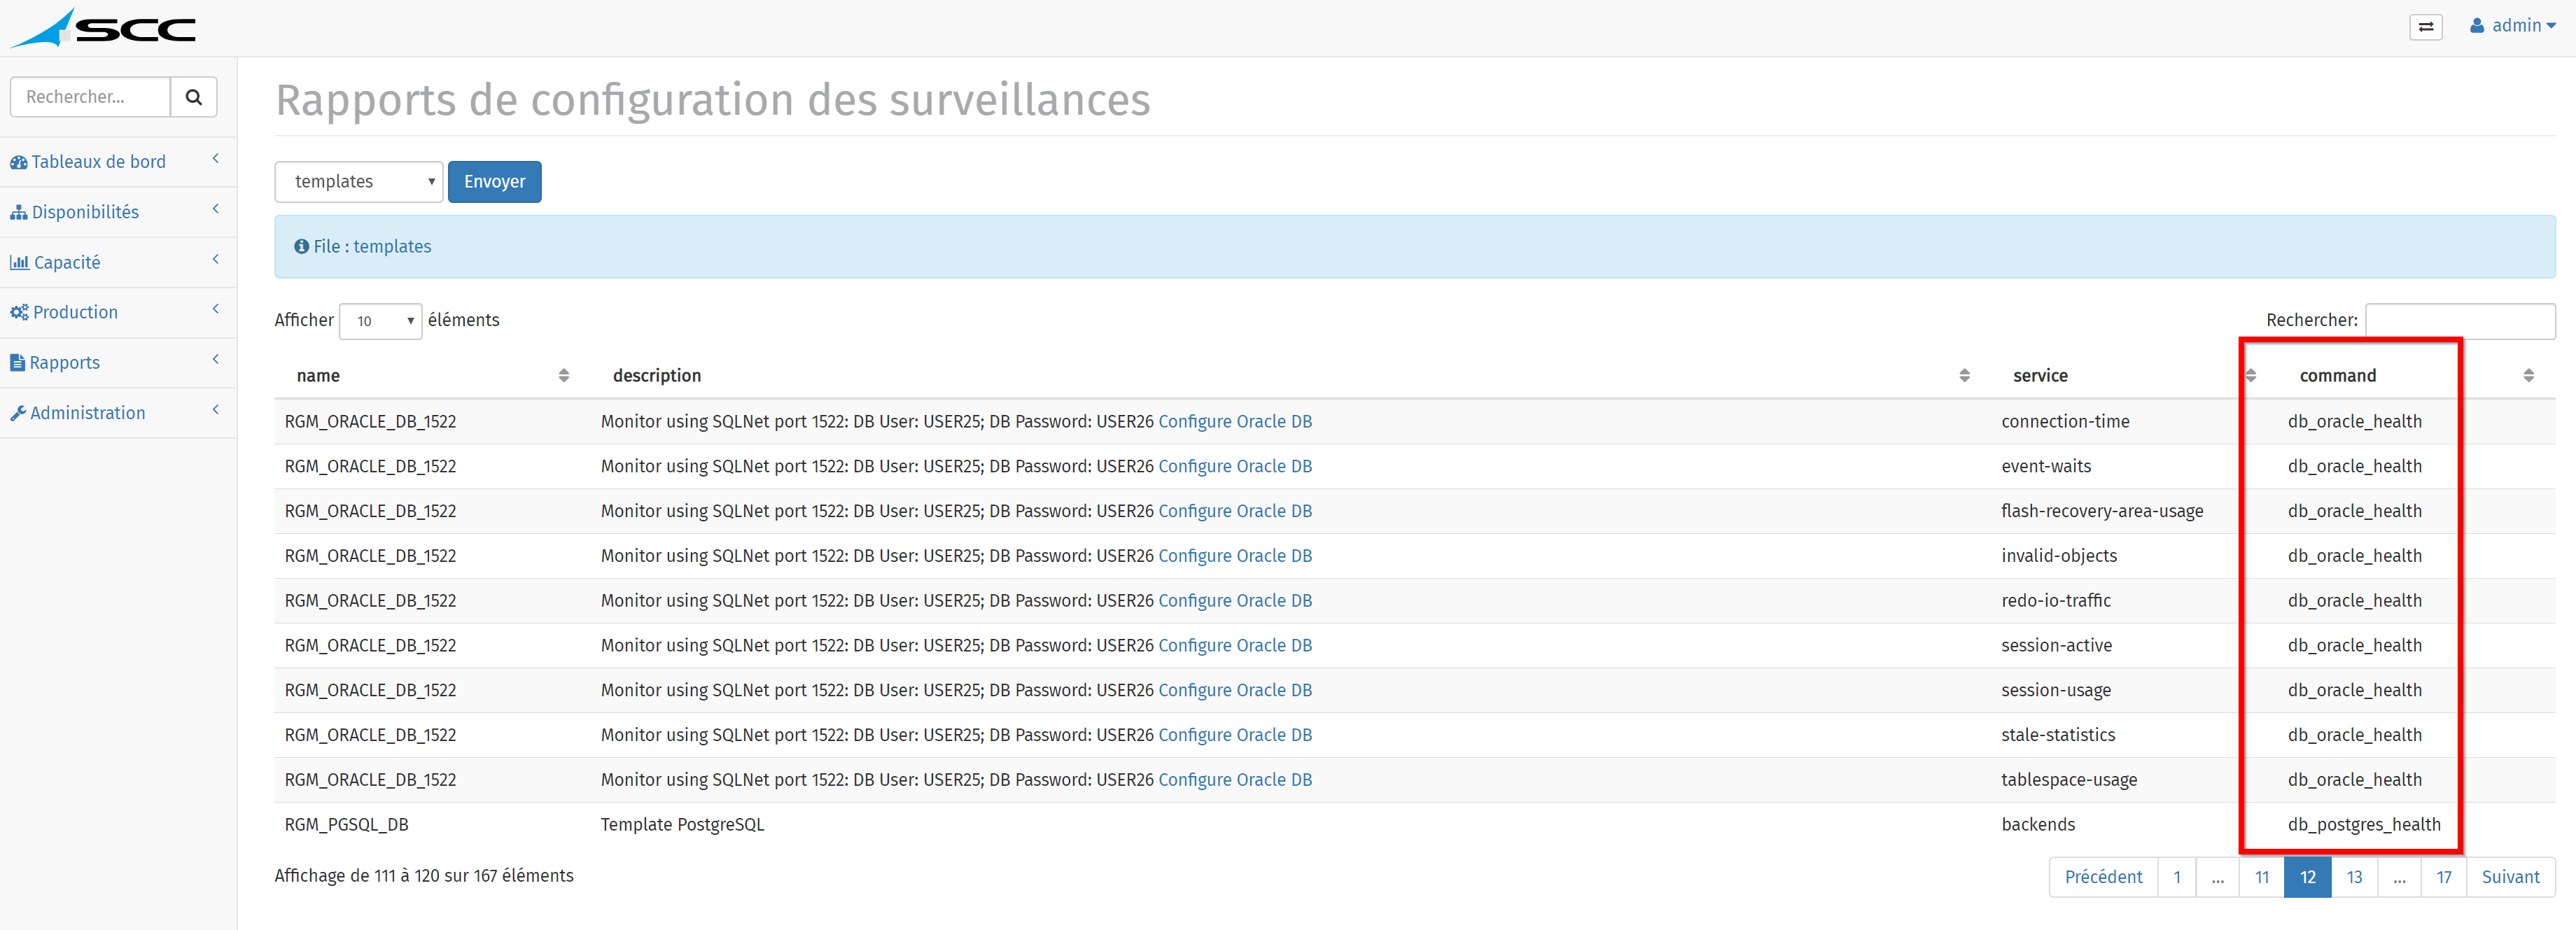
Task: Sort by command column arrows
Action: (2528, 376)
